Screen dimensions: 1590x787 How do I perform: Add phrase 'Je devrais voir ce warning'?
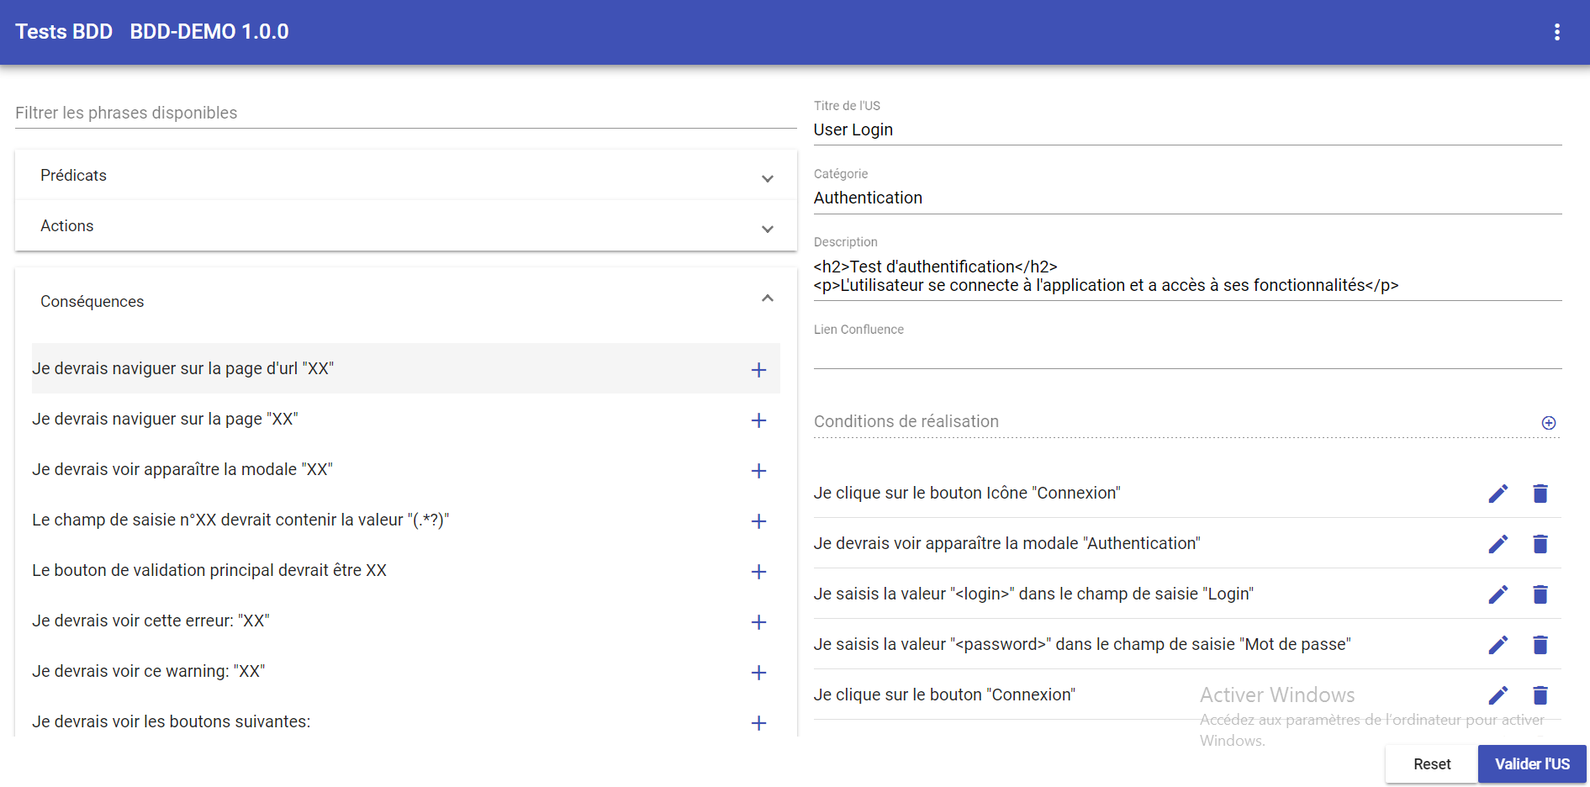coord(758,673)
